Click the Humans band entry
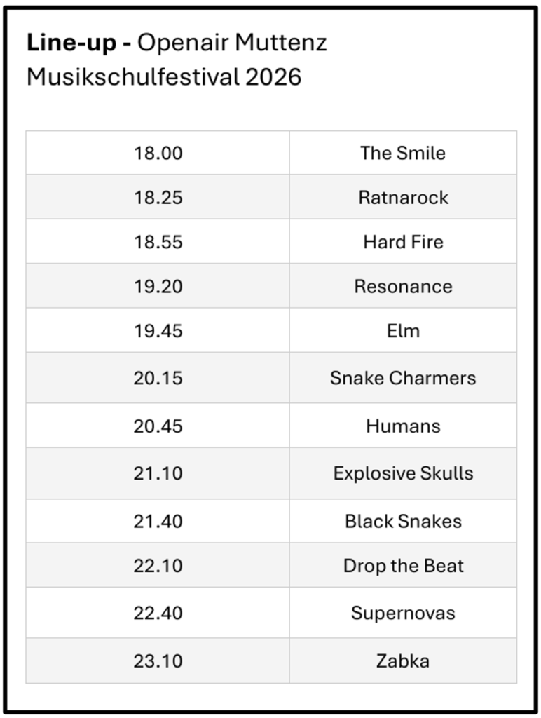The height and width of the screenshot is (718, 541). coord(403,426)
